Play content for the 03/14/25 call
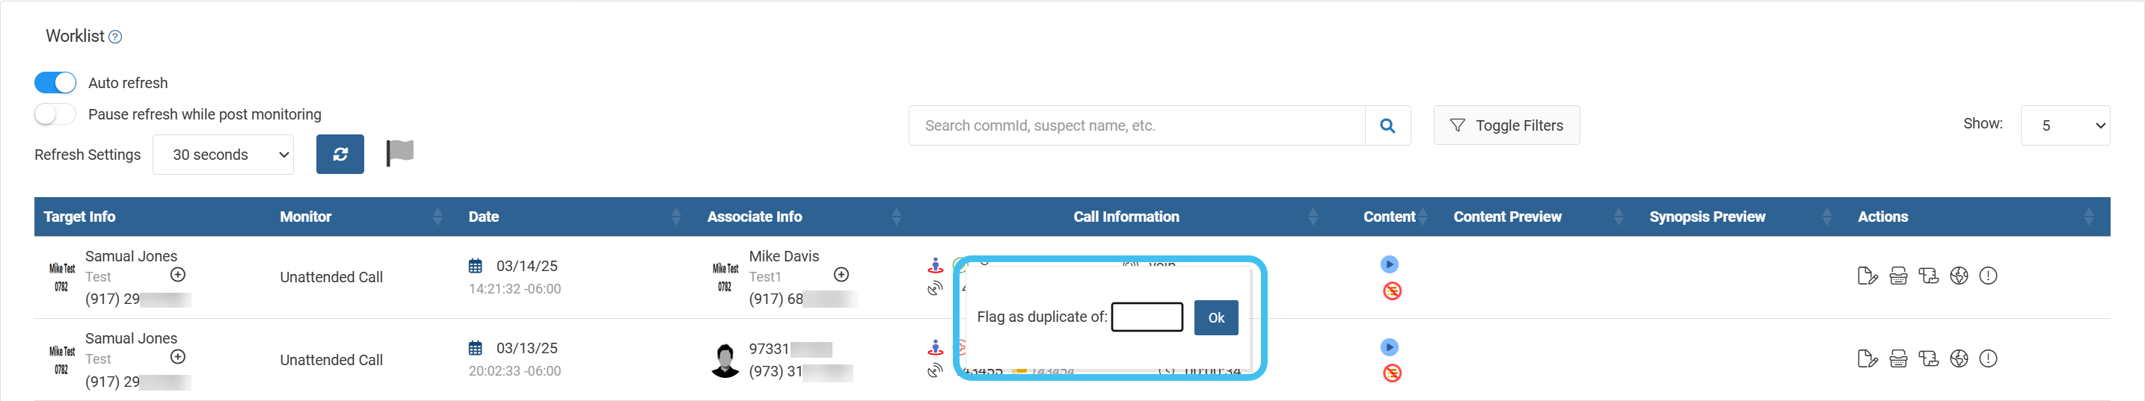 [1389, 264]
